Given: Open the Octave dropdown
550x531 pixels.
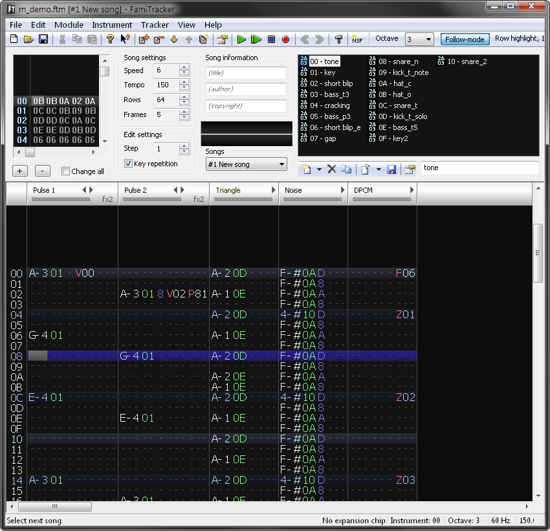Looking at the screenshot, I should pos(429,39).
